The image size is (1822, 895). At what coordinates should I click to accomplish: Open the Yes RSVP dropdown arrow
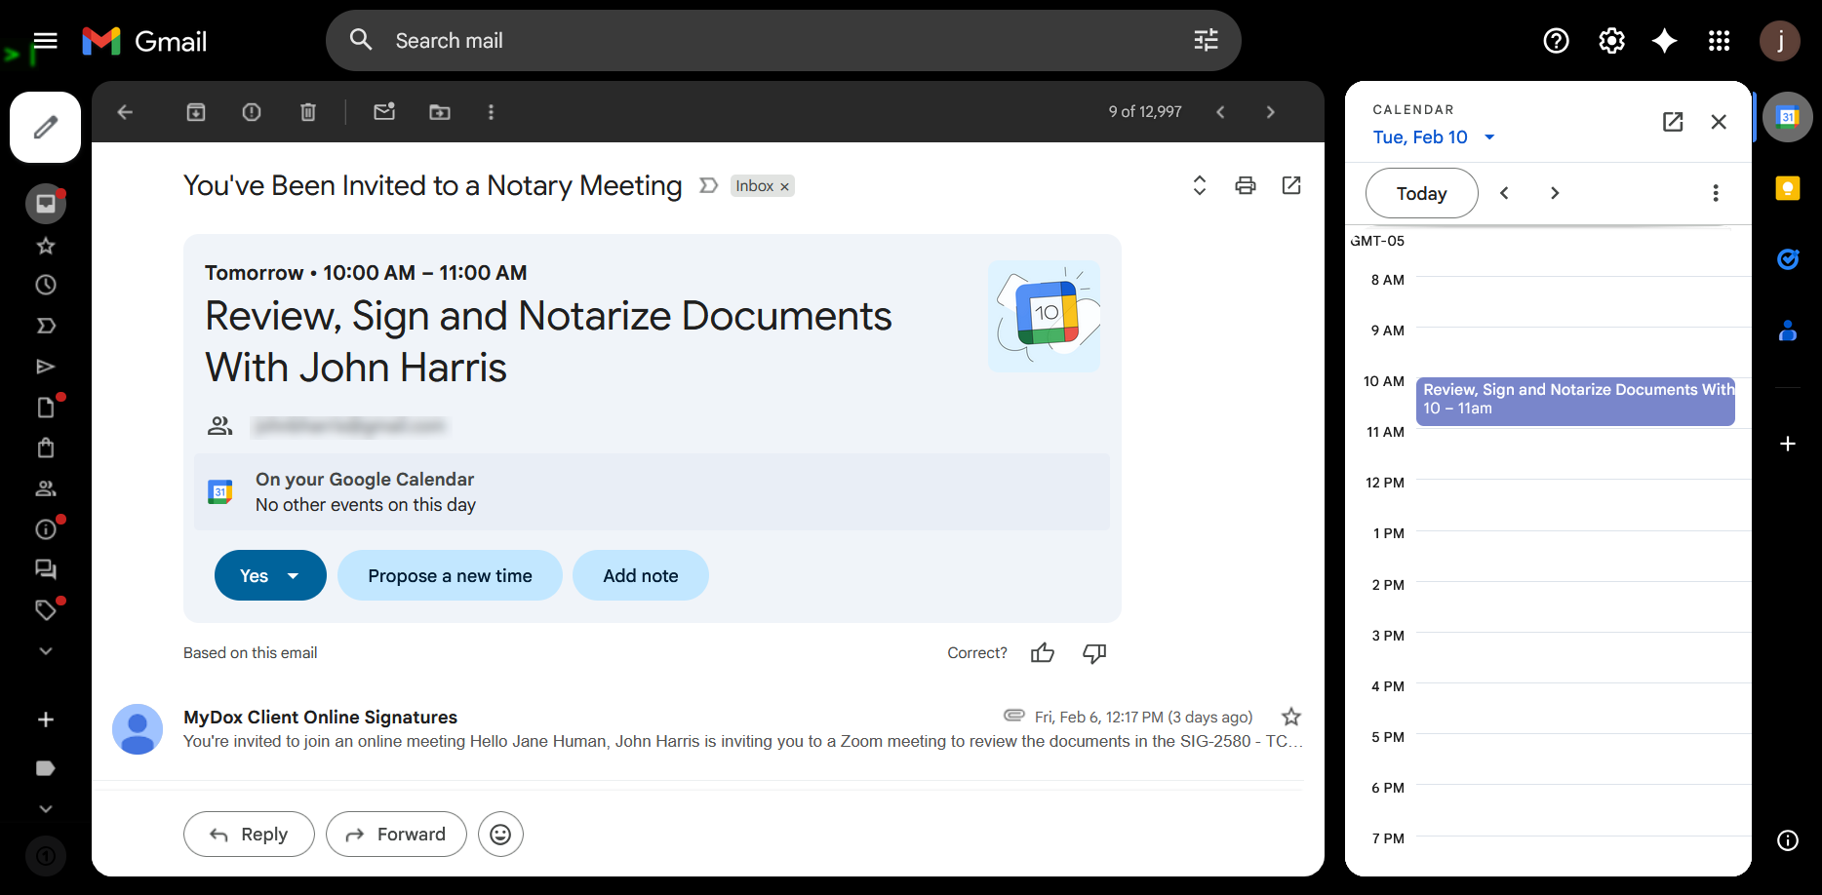point(294,576)
